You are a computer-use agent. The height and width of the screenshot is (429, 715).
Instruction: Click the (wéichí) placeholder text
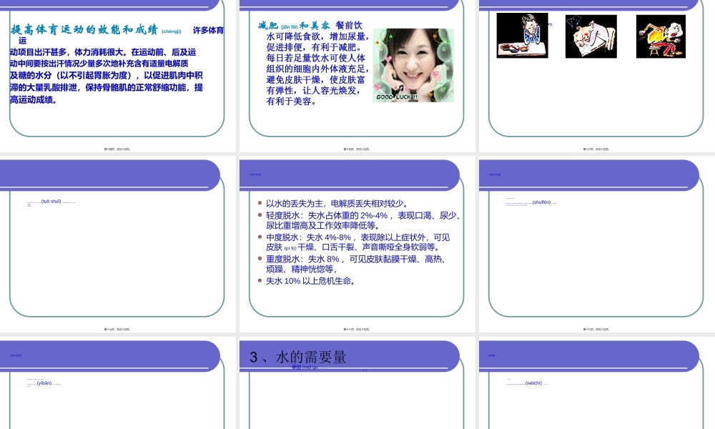point(534,383)
